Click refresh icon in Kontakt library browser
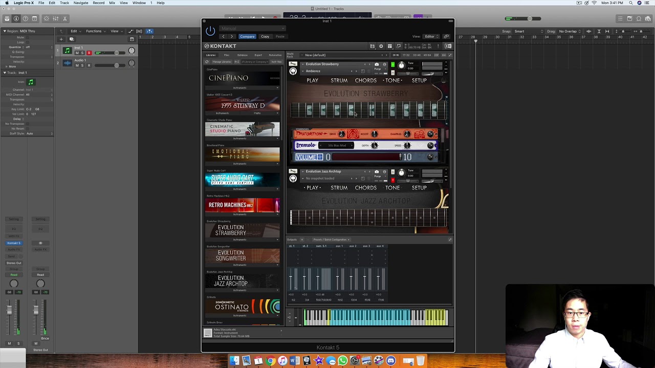Screen dimensions: 655x368 tap(207, 62)
